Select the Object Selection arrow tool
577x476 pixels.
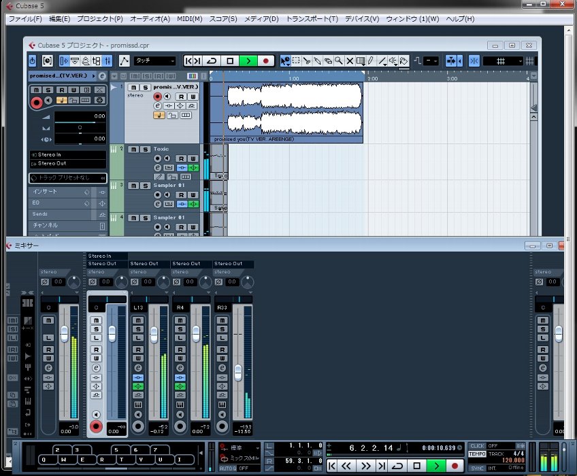click(285, 61)
